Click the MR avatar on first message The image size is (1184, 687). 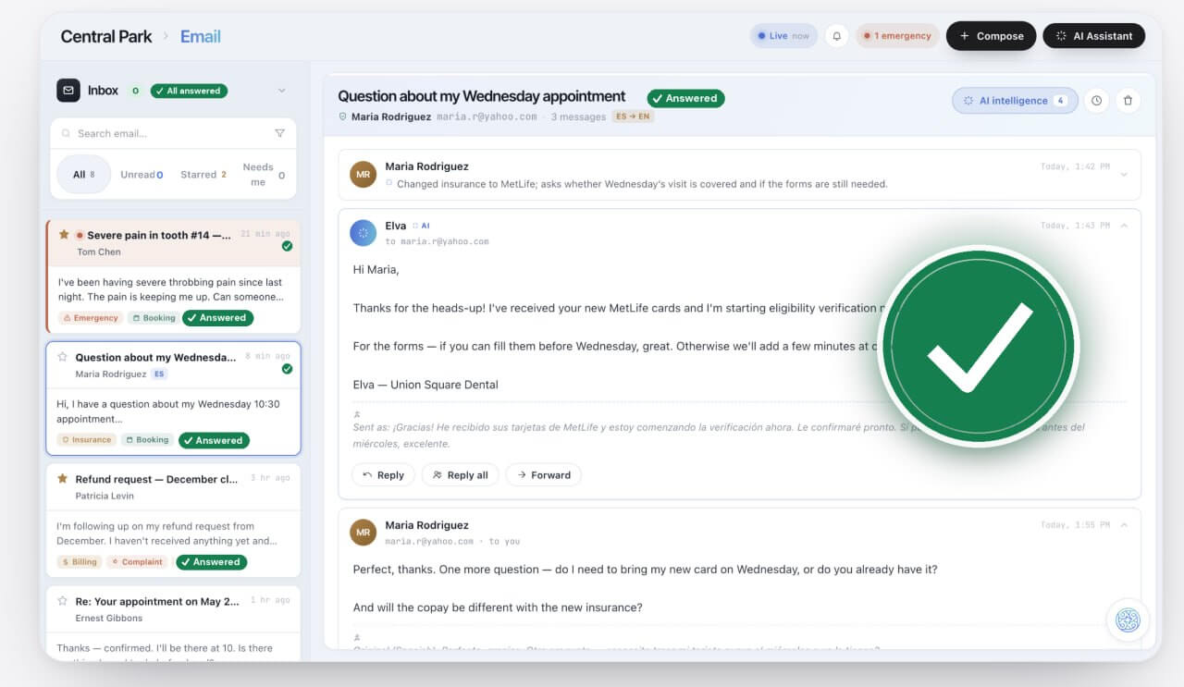point(363,175)
